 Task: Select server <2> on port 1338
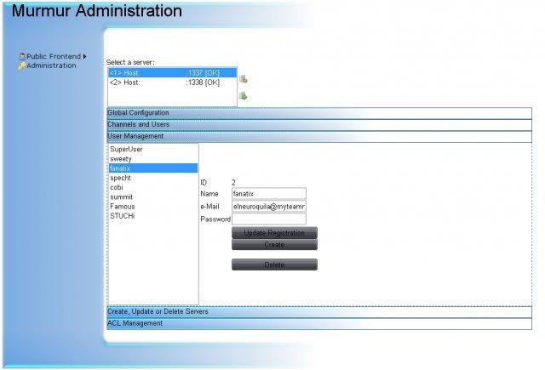click(x=172, y=83)
